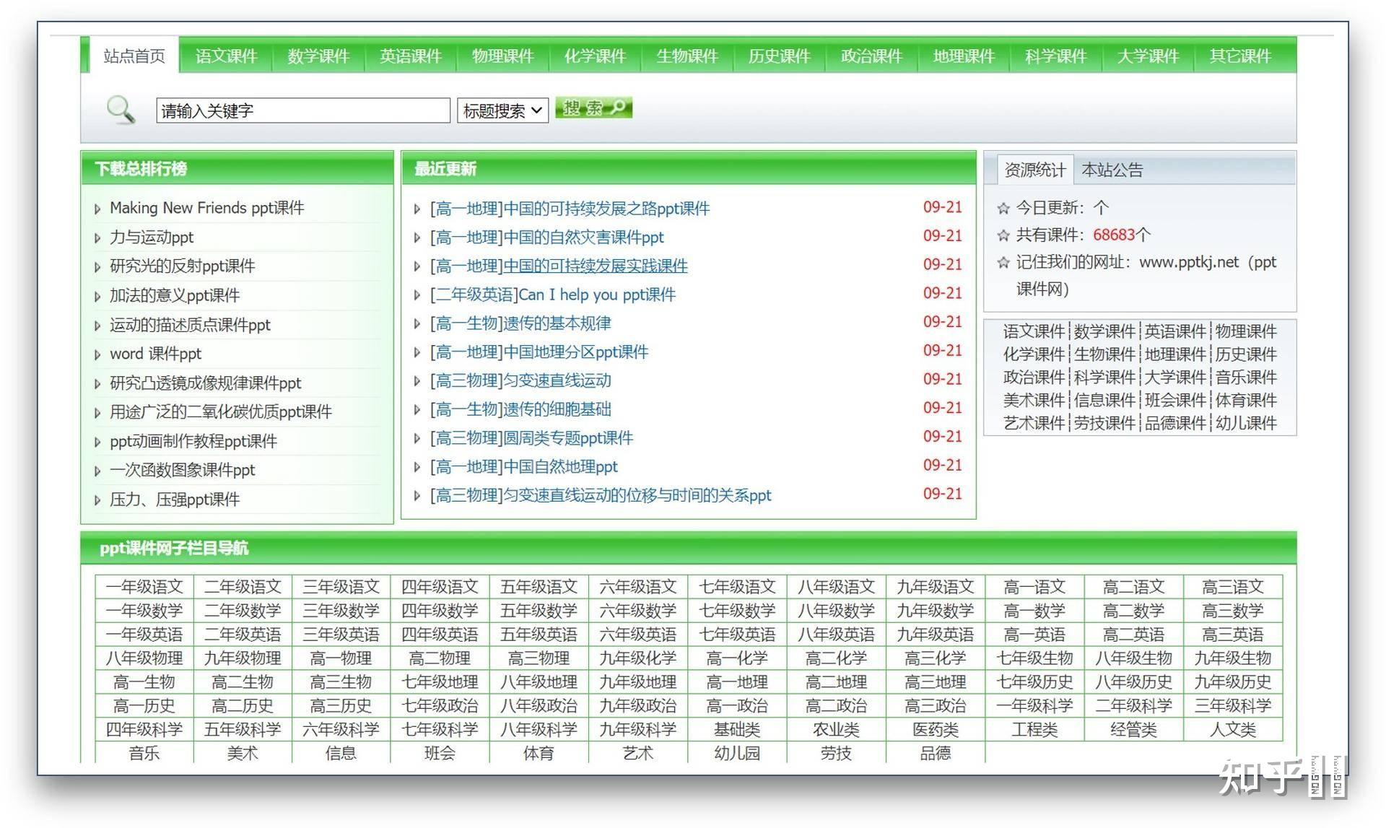This screenshot has width=1386, height=828.
Task: Open the 历史课件 nav menu item
Action: tap(780, 56)
